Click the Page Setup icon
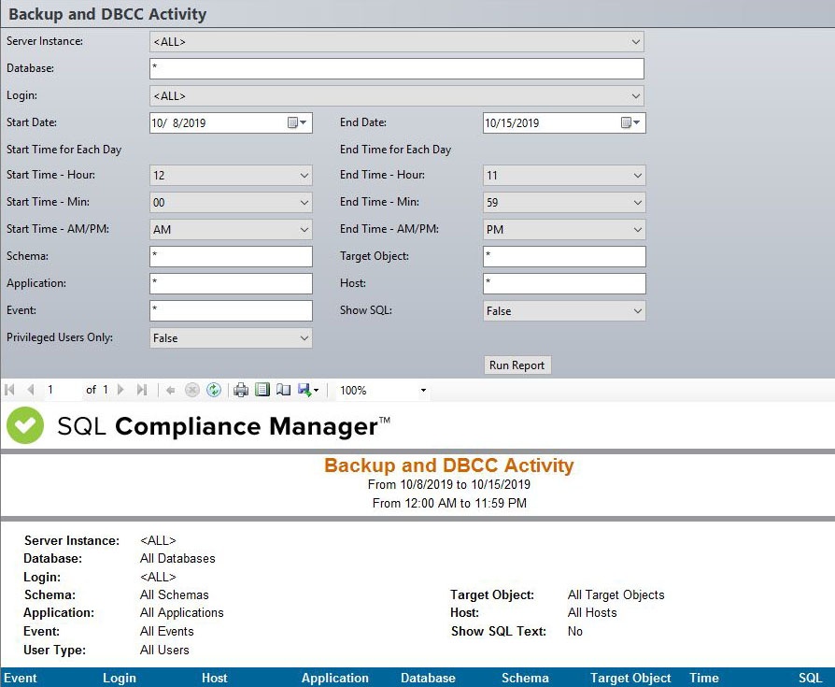 (284, 390)
